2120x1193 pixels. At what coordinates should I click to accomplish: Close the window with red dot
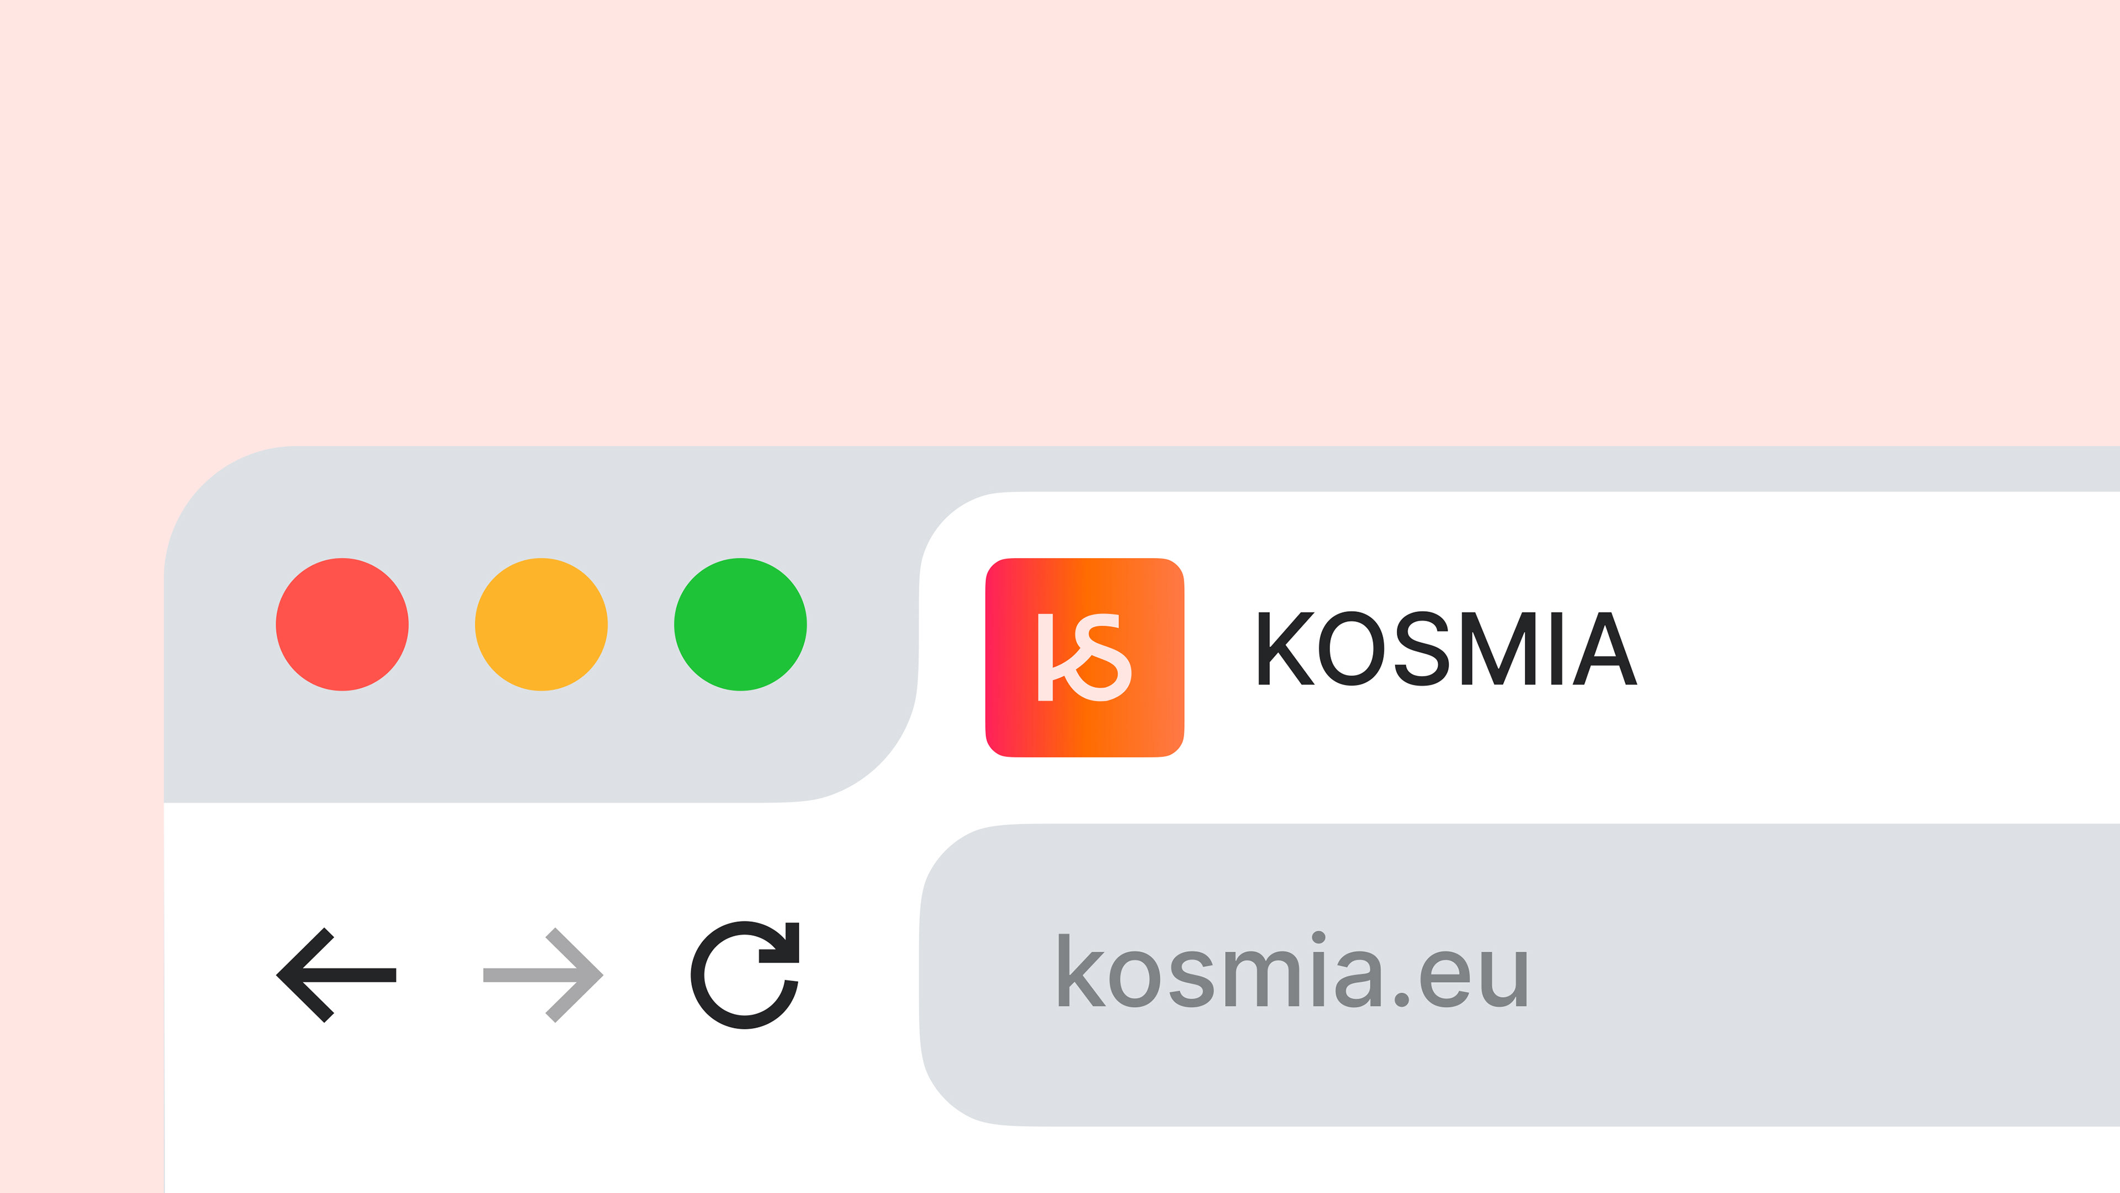tap(342, 624)
